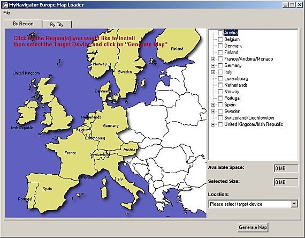
Task: Expand the Italy tree node
Action: 213,72
